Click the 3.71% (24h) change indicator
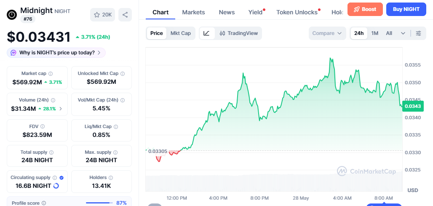Image resolution: width=433 pixels, height=206 pixels. (x=93, y=37)
